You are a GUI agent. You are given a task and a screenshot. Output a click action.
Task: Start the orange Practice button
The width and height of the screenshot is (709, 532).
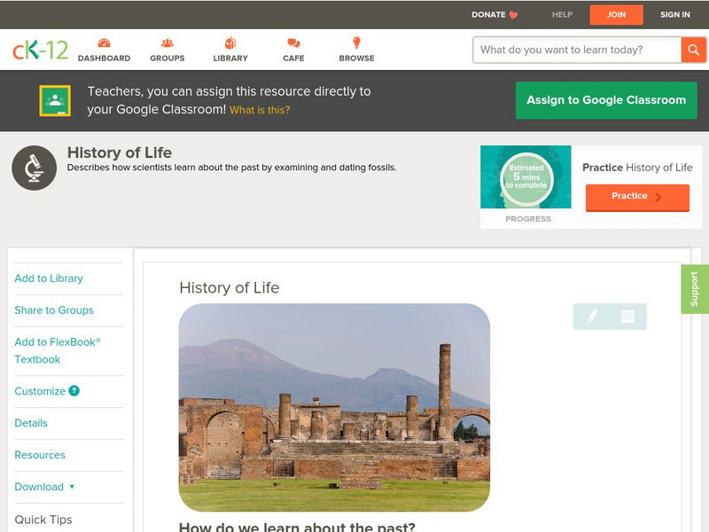(x=637, y=197)
